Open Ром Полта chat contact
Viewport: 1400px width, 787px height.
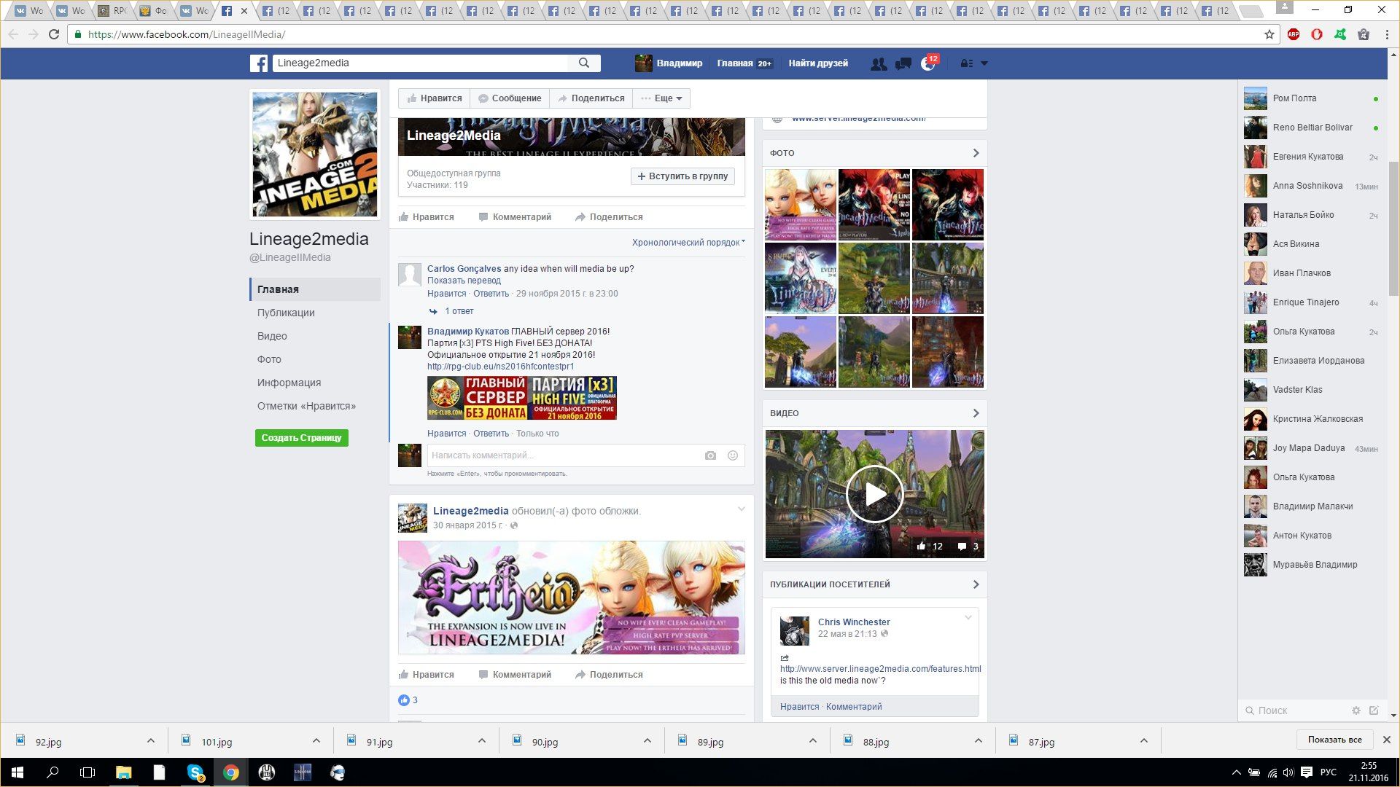coord(1311,98)
